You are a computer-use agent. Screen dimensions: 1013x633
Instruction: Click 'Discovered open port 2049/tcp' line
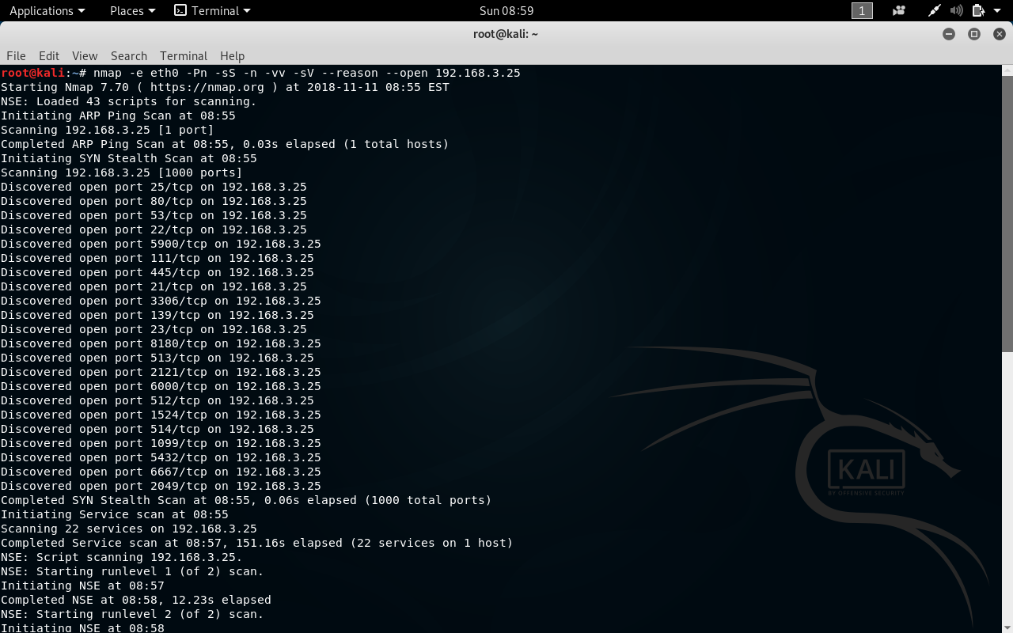coord(161,486)
